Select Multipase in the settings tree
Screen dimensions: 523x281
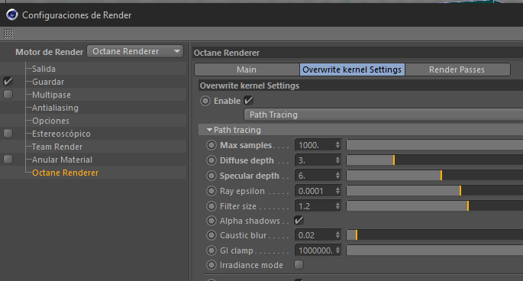[51, 95]
